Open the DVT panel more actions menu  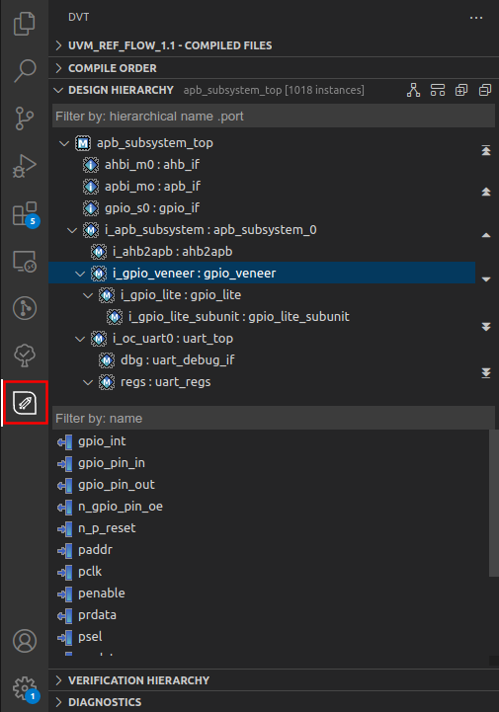click(476, 17)
